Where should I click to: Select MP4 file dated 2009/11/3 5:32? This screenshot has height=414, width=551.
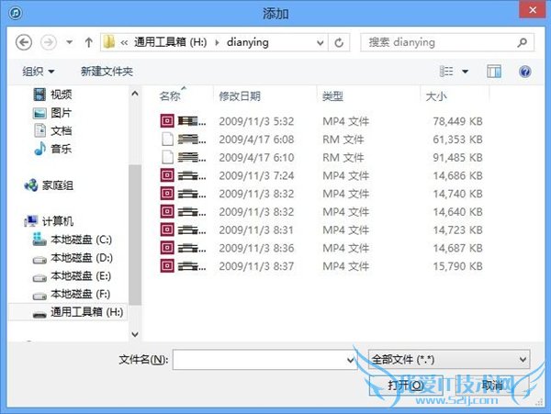click(x=321, y=121)
